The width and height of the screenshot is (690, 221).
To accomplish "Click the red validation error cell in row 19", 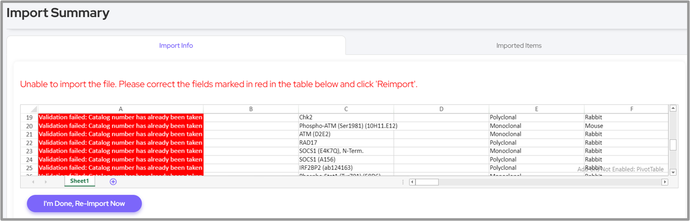I will (x=121, y=118).
